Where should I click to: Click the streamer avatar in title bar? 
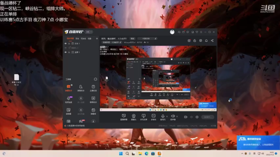(x=172, y=32)
